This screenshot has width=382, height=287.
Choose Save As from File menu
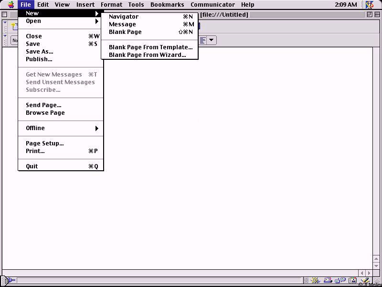[39, 52]
